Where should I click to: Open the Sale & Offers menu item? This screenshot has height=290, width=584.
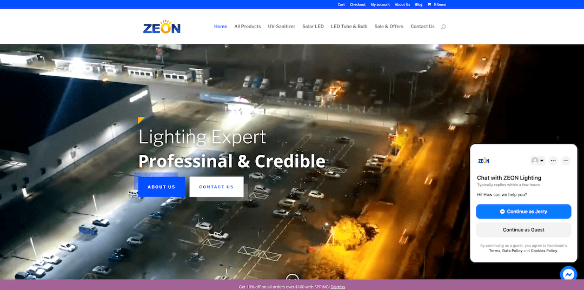389,27
